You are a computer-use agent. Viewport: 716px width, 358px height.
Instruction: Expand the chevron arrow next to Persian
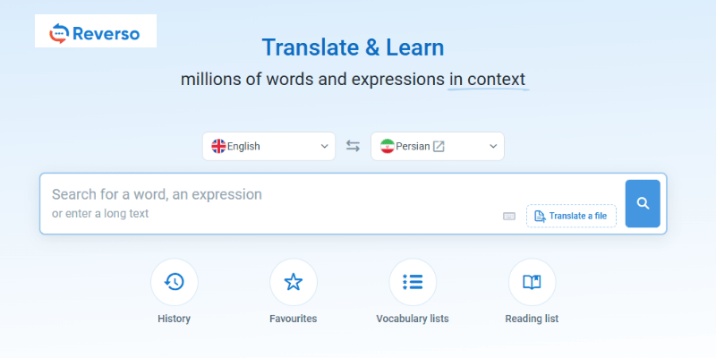tap(492, 146)
